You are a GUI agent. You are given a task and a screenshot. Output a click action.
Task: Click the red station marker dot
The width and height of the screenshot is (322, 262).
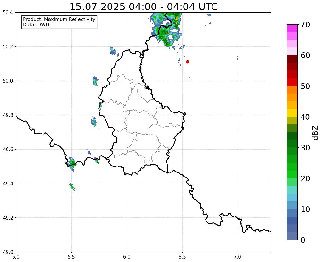pyautogui.click(x=187, y=62)
